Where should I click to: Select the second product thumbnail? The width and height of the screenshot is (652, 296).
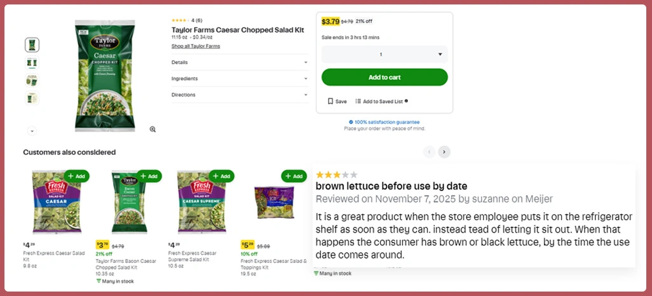coord(32,62)
